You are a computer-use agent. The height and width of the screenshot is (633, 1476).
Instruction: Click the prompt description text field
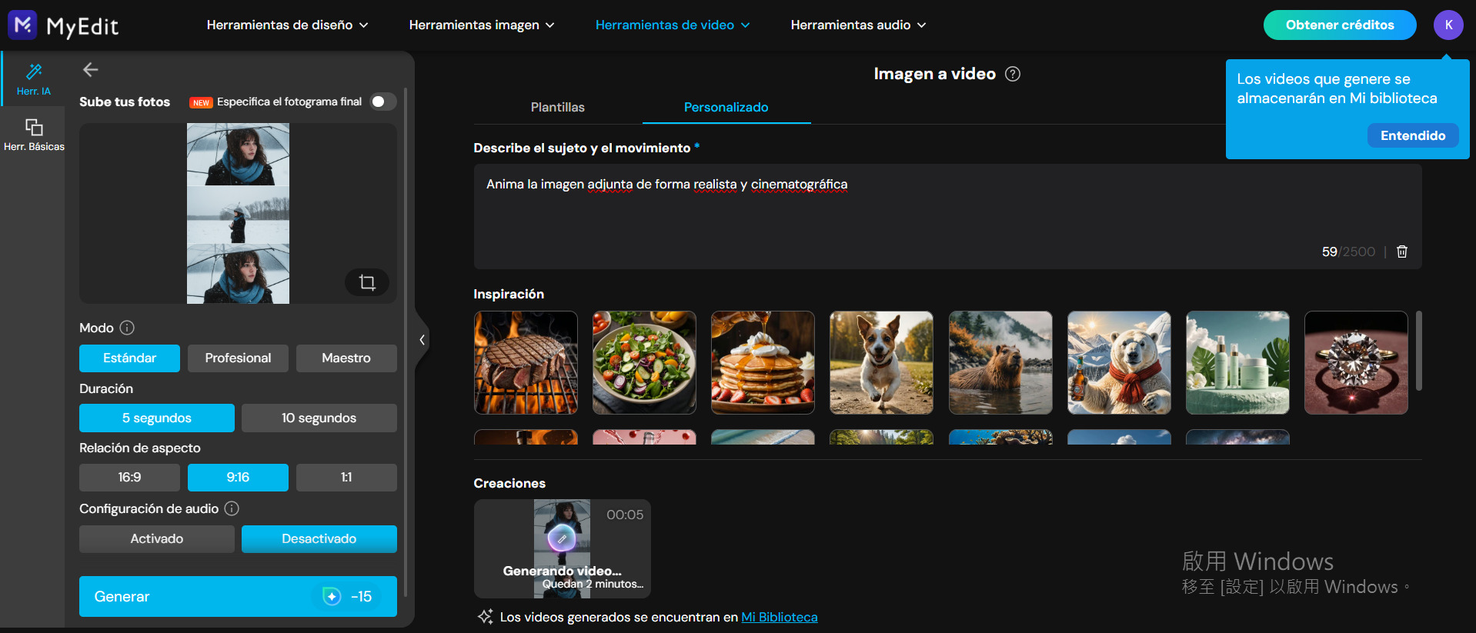coord(947,216)
